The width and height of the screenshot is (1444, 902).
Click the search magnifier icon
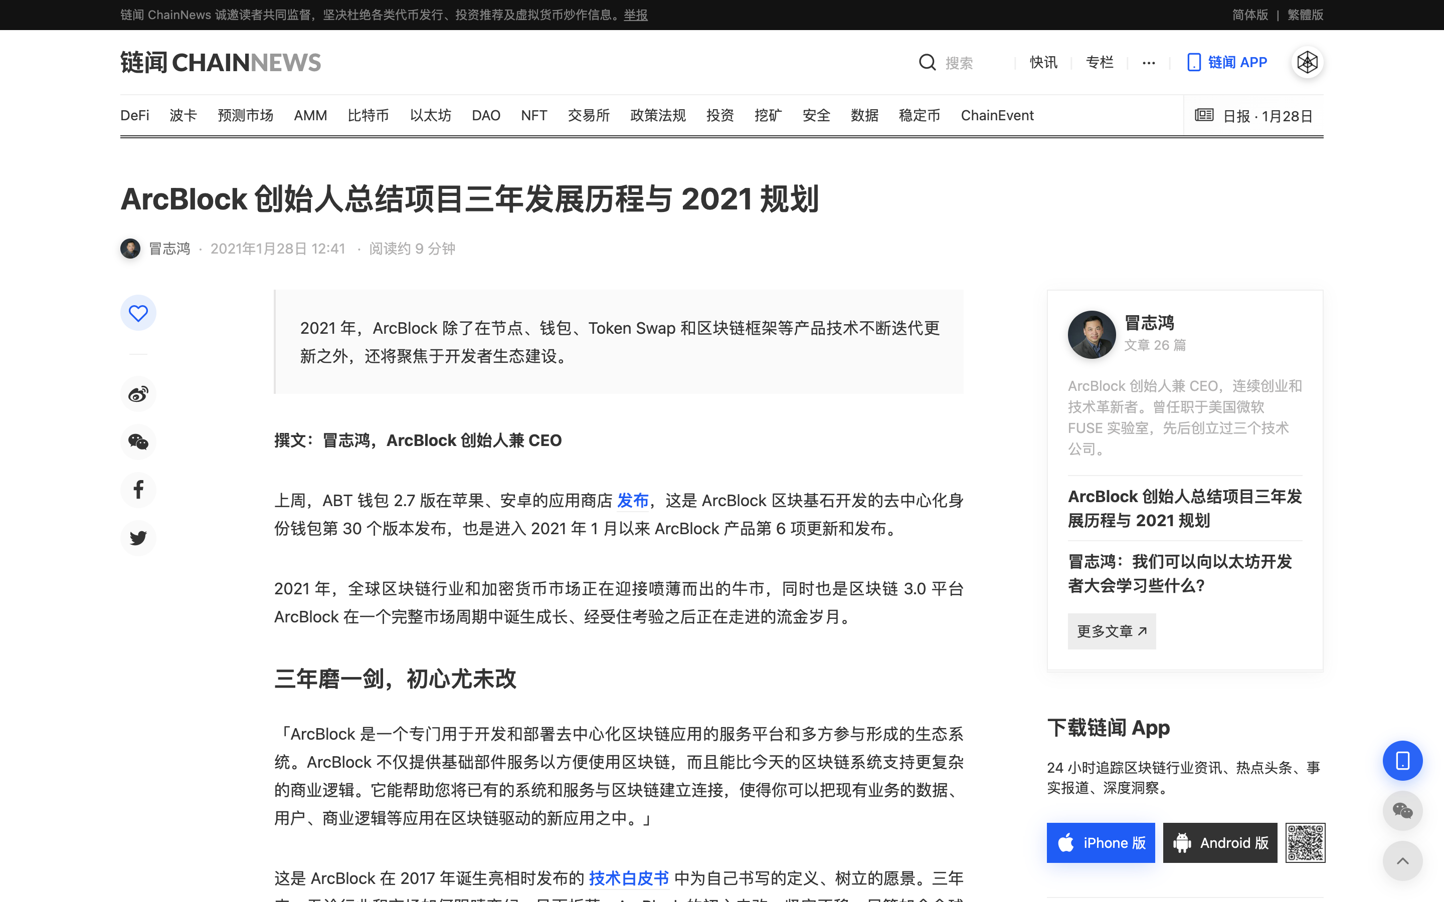tap(927, 63)
